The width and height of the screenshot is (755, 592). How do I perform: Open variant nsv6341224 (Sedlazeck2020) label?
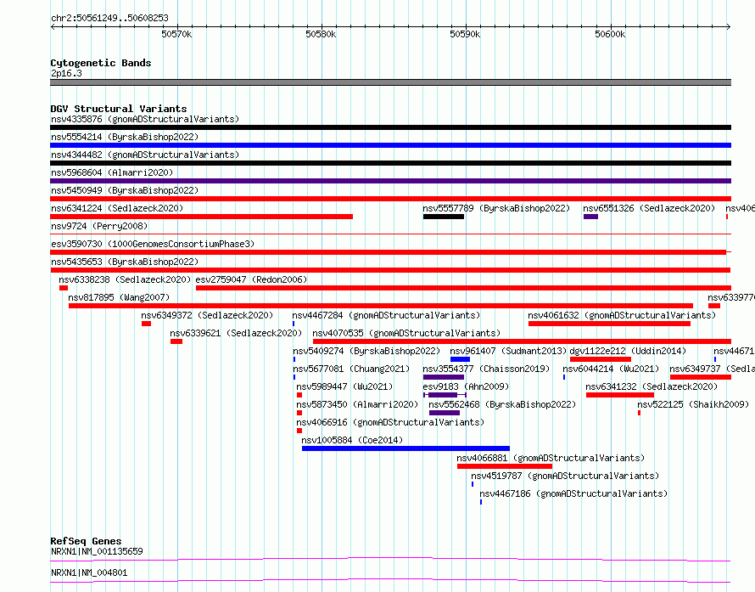[x=117, y=208]
